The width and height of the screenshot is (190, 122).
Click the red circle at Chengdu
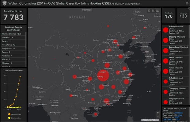pyautogui.click(x=74, y=77)
